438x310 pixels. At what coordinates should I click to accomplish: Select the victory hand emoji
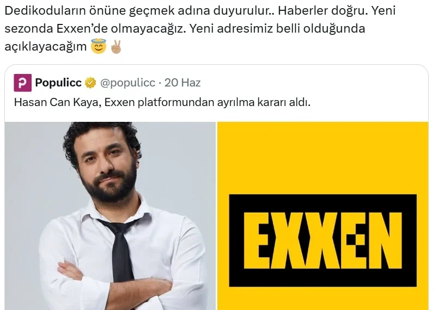[116, 47]
